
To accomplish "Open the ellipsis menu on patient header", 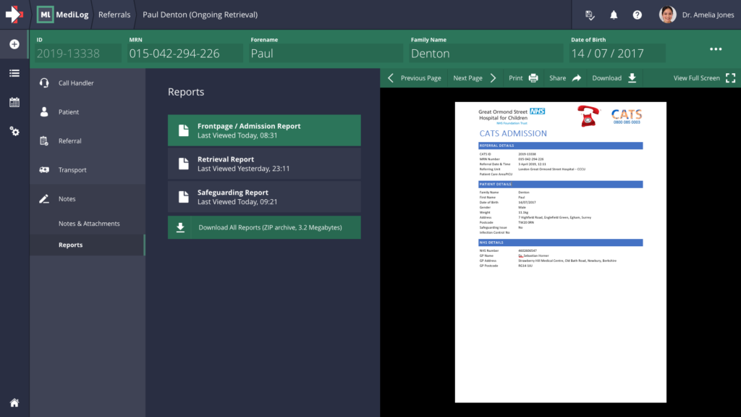I will click(x=716, y=49).
